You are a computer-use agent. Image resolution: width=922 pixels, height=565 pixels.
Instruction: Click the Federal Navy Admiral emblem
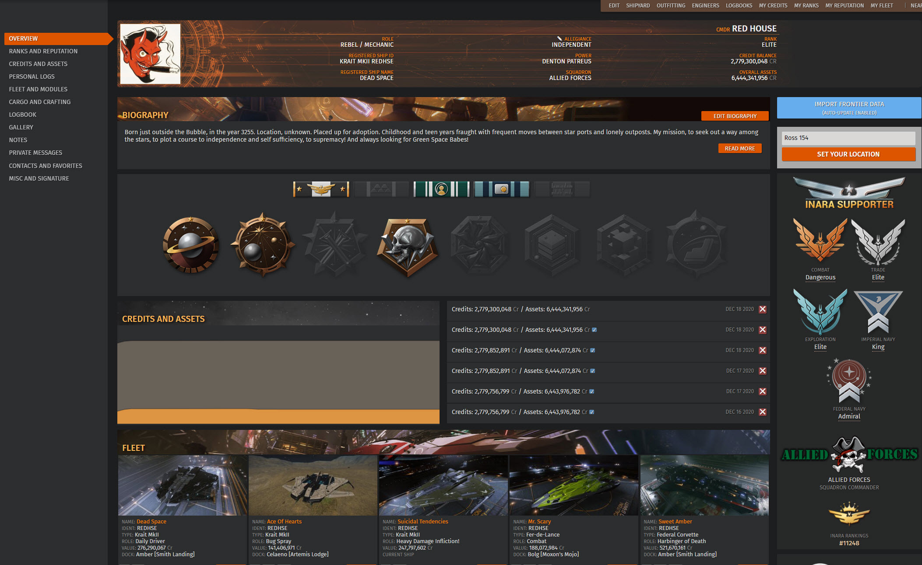tap(849, 381)
